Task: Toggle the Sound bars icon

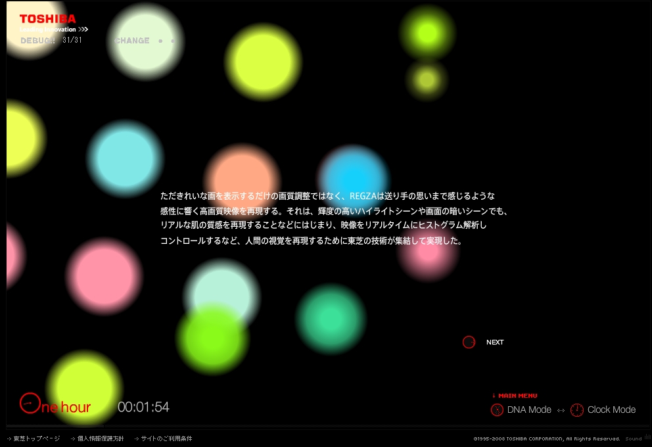Action: 646,438
